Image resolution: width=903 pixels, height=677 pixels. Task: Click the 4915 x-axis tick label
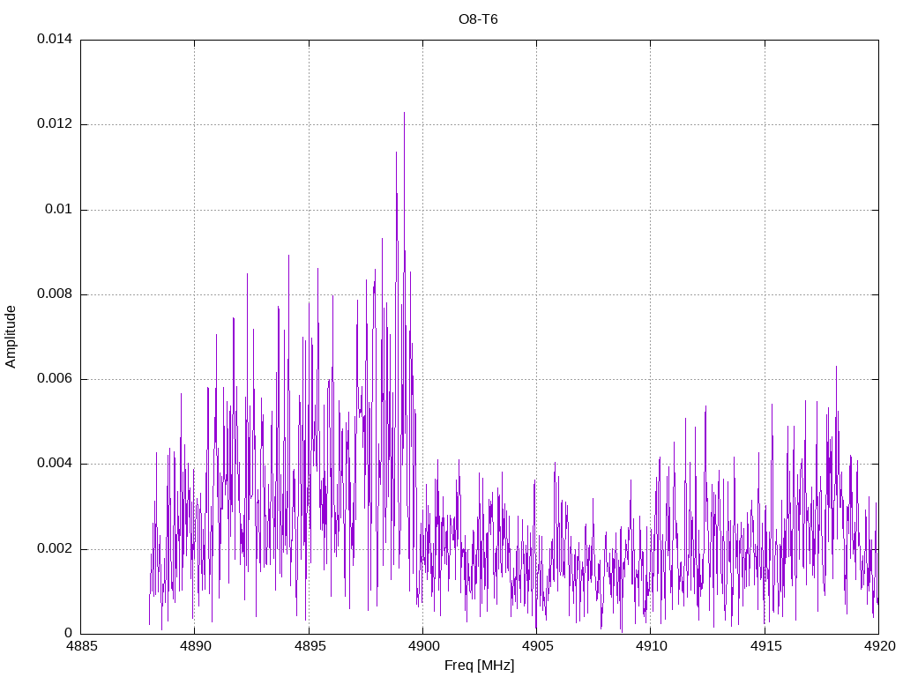click(765, 646)
